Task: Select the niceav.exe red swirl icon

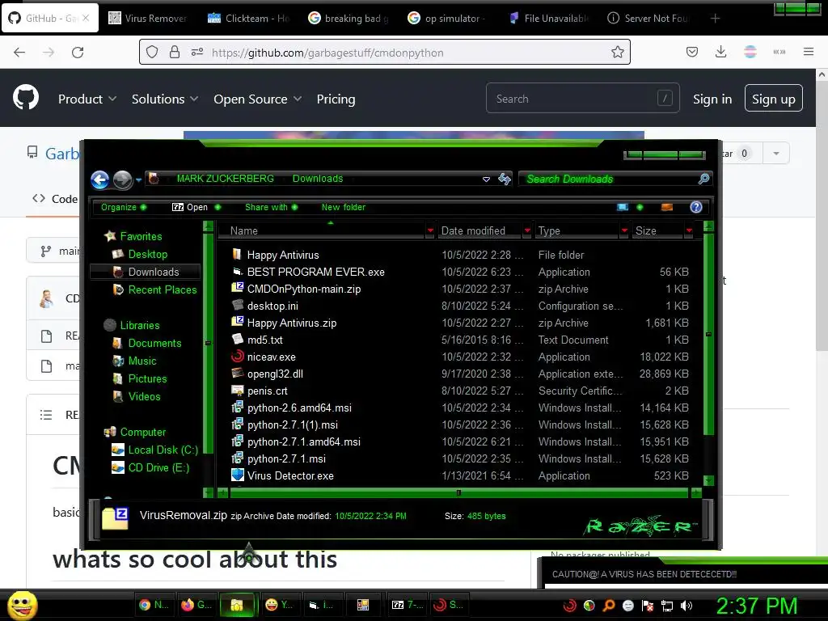Action: coord(238,357)
